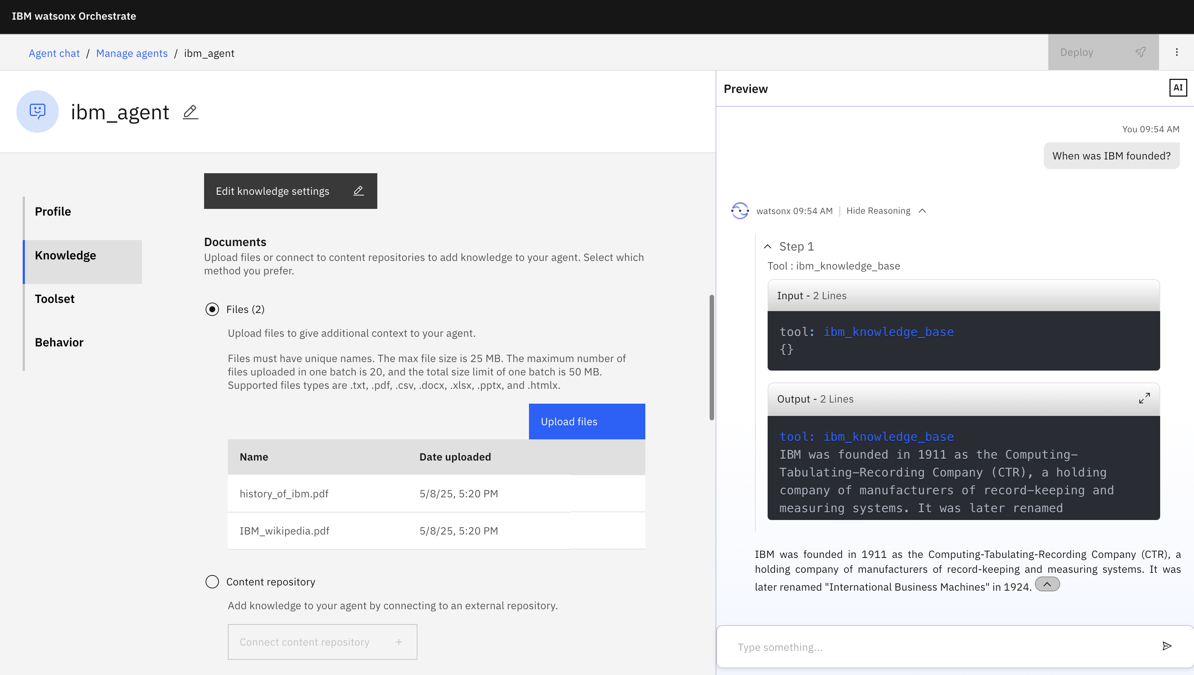Click the rocket icon on Deploy

[x=1141, y=52]
